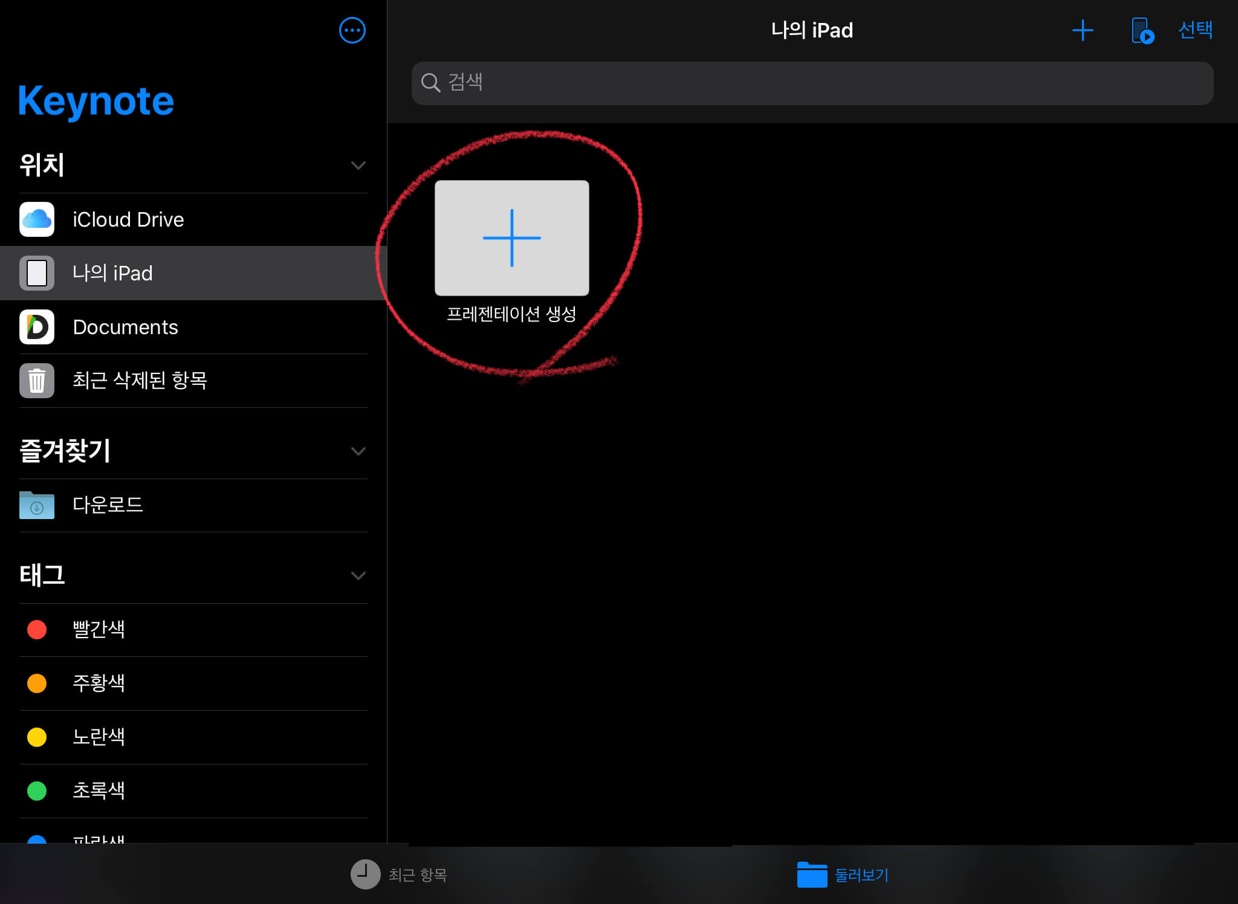Open the Documents app location

tap(125, 327)
